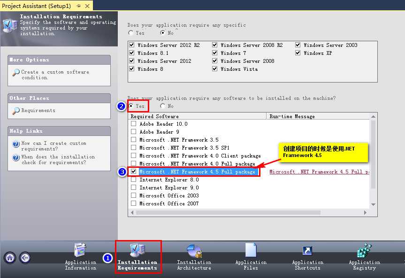Check Internet Explorer 9.0
This screenshot has height=278, width=405.
point(133,188)
